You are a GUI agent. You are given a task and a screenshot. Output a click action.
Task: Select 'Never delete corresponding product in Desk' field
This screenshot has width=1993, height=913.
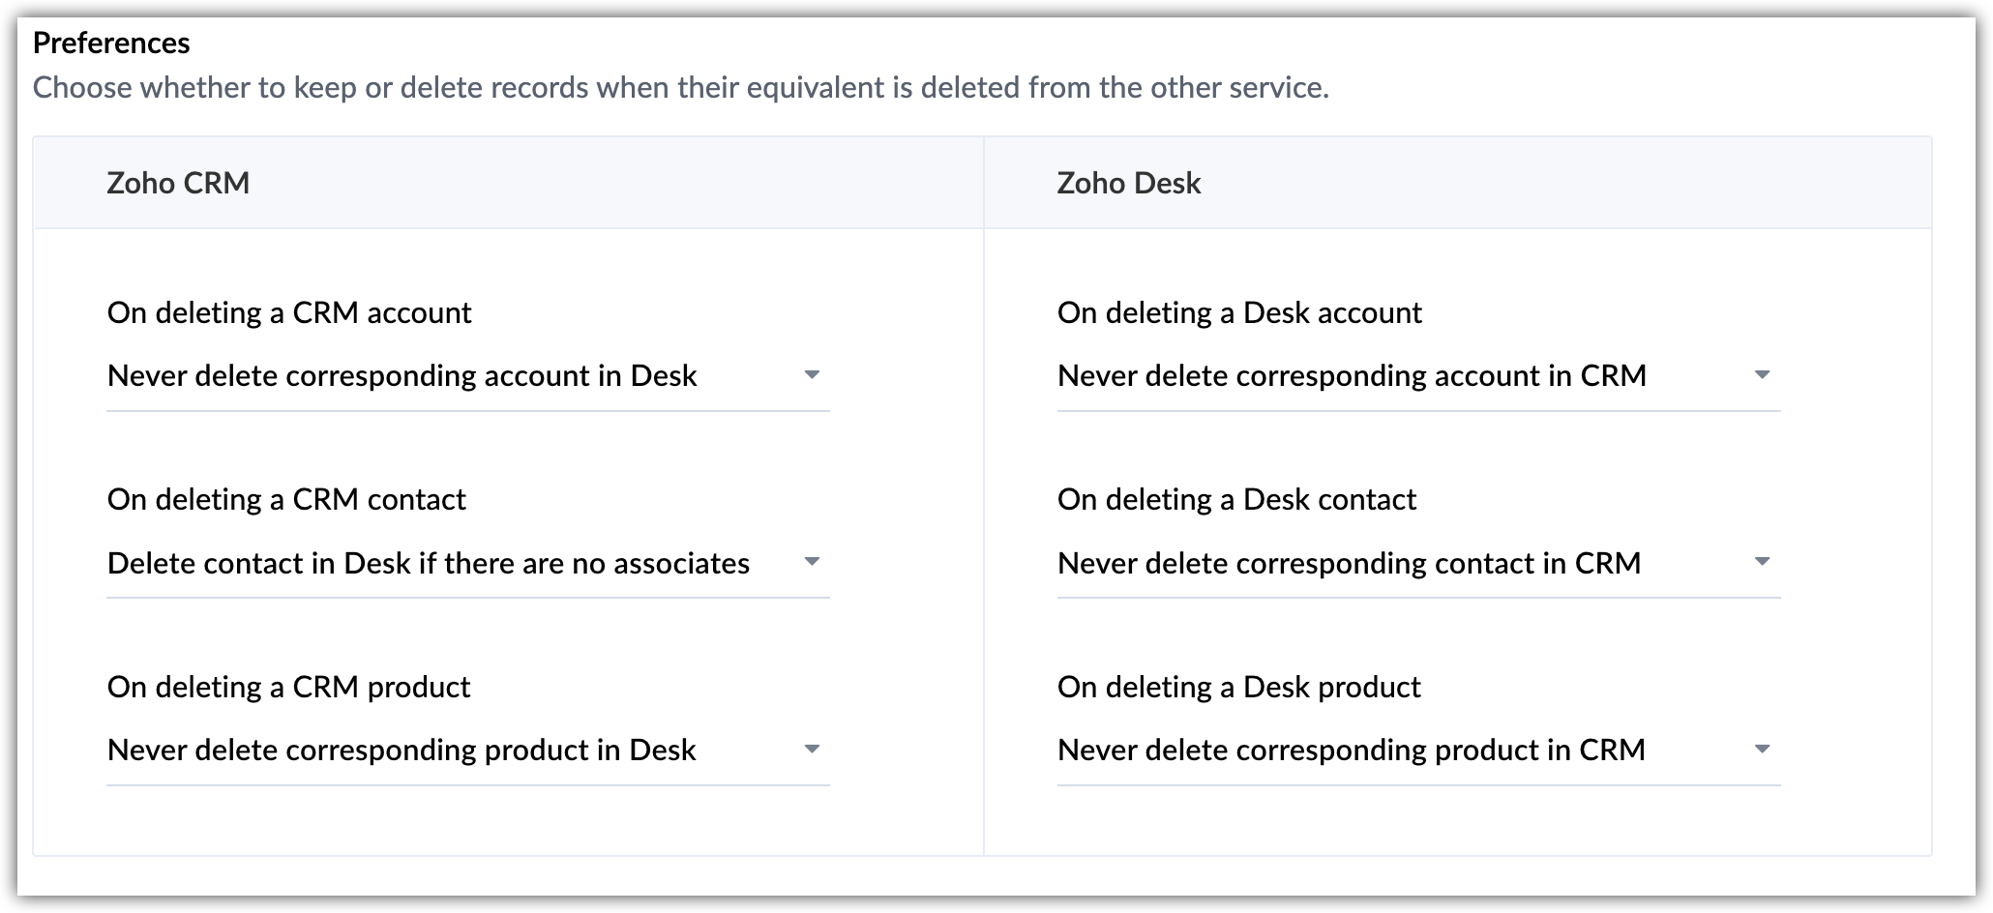(468, 751)
